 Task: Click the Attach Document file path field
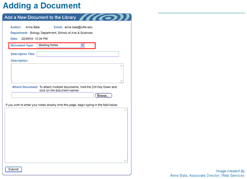pyautogui.click(x=52, y=95)
